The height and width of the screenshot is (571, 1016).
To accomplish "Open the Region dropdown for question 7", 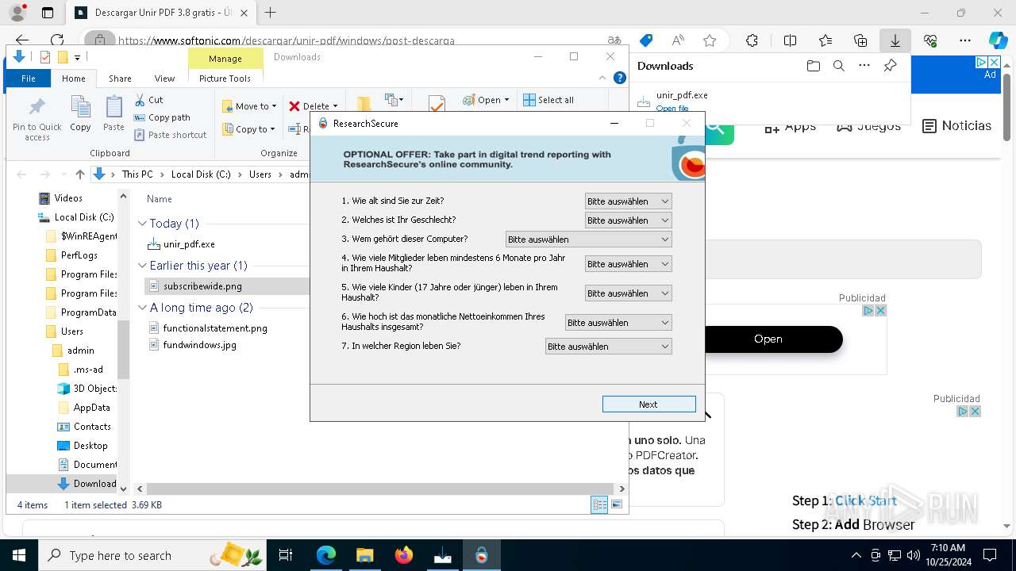I will click(608, 347).
